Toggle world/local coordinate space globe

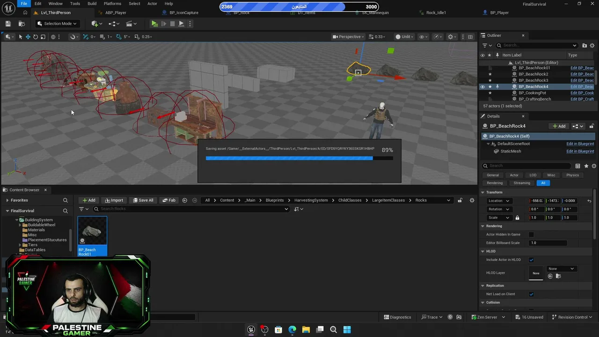click(x=53, y=37)
